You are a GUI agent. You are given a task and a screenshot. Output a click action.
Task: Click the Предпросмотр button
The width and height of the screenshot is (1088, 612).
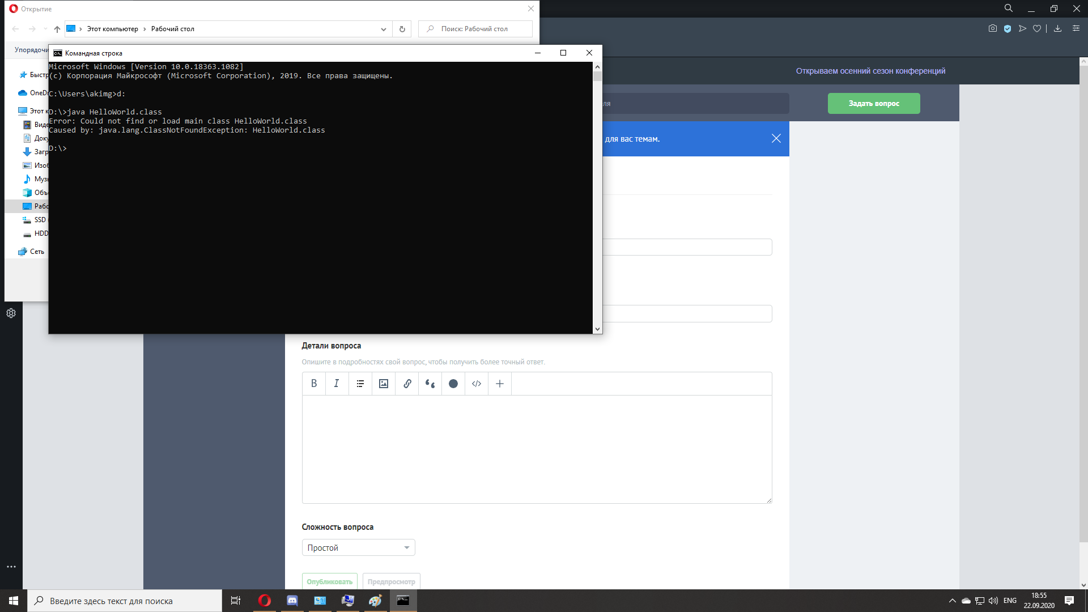point(391,581)
